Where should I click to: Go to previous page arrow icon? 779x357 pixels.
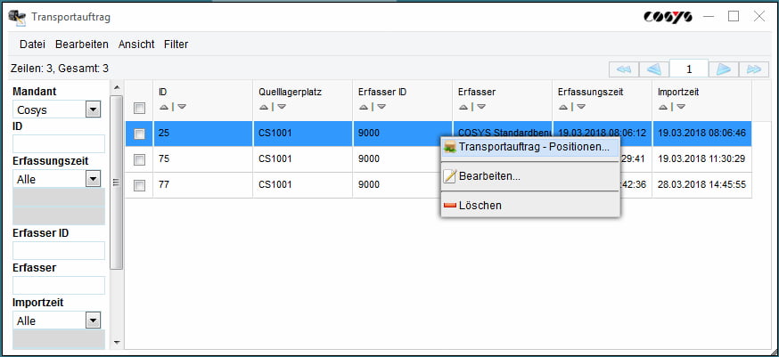654,69
